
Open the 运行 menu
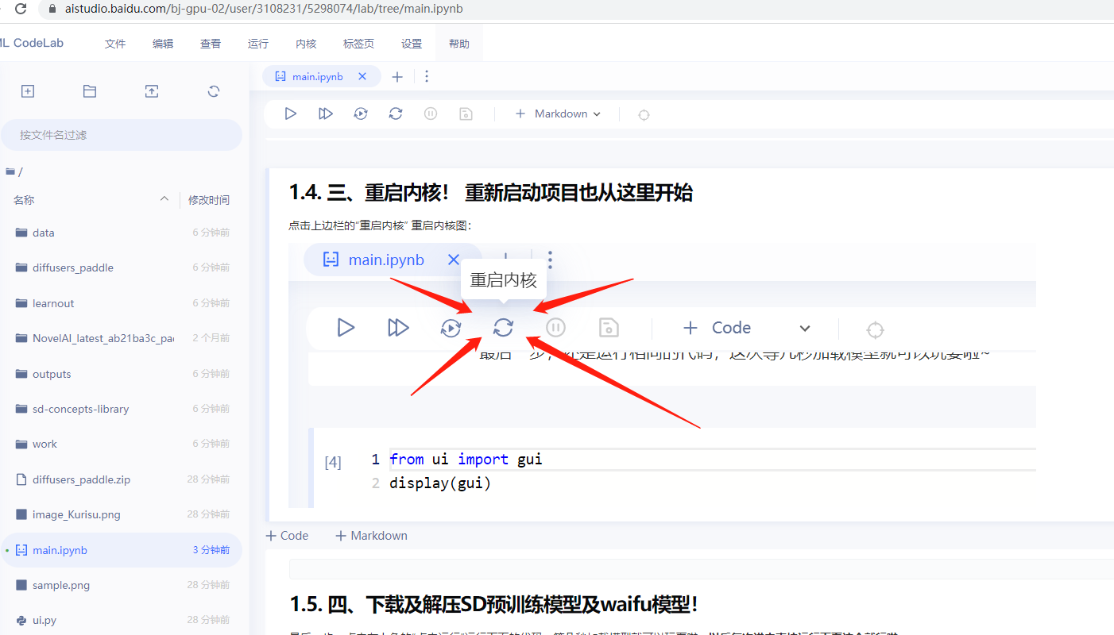click(x=258, y=44)
